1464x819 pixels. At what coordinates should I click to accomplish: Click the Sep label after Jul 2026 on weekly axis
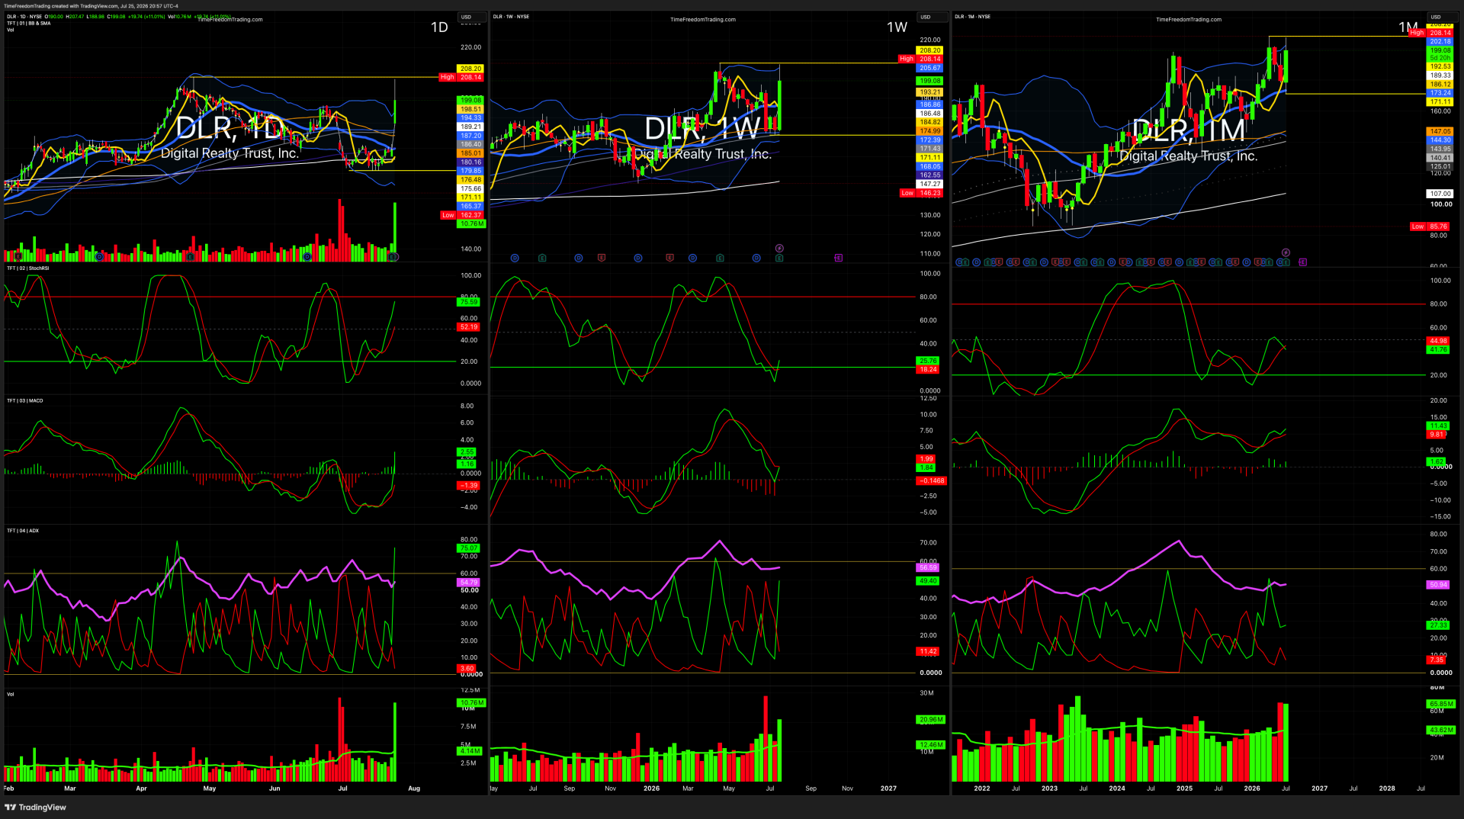[811, 788]
